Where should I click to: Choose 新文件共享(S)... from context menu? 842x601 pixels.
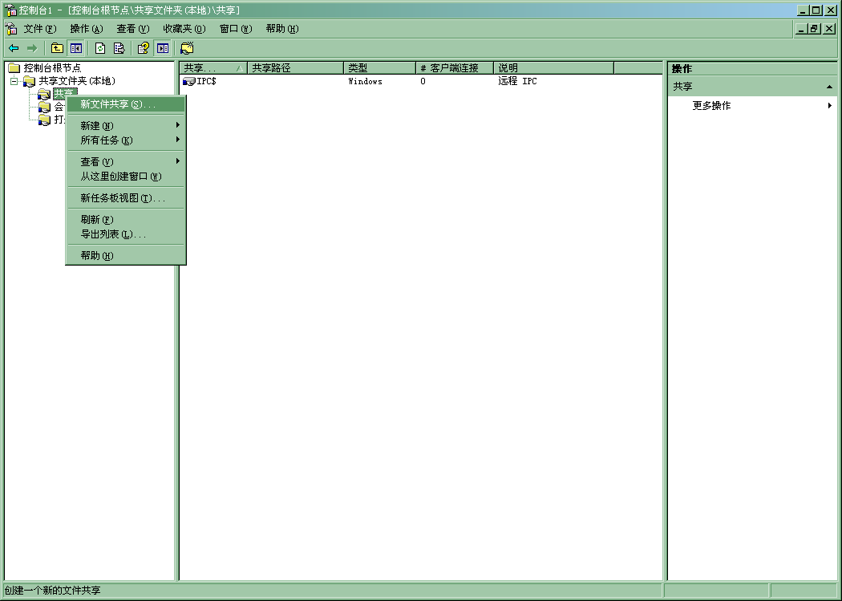point(126,104)
